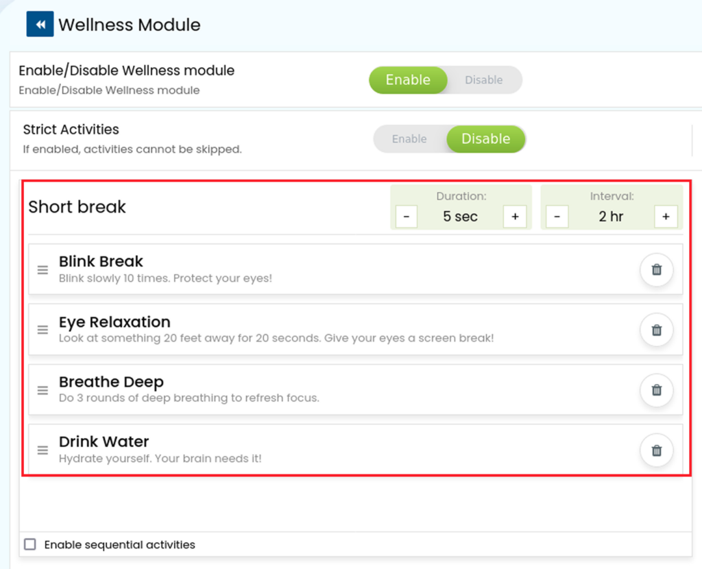Click the back double-arrow icon beside Wellness Module
The image size is (702, 569).
(x=40, y=24)
